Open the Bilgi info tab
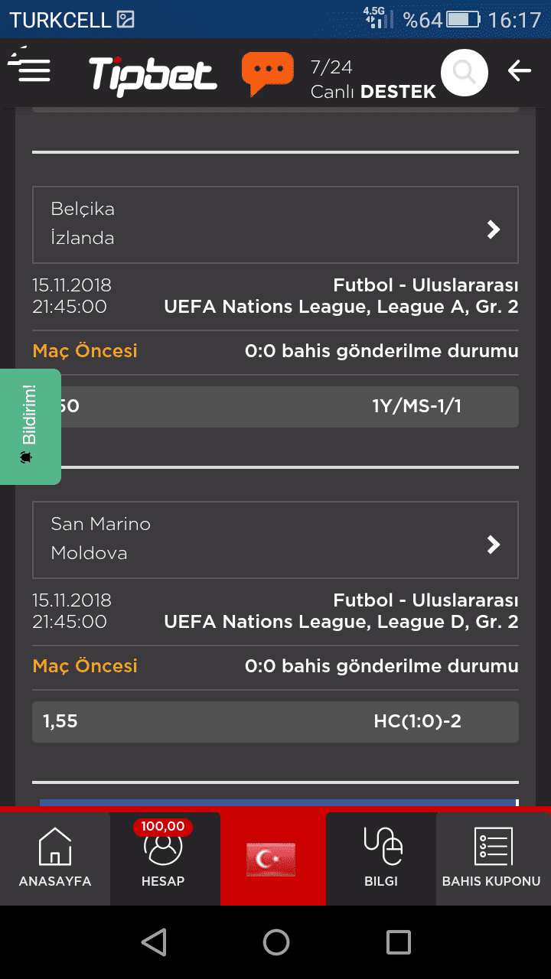Viewport: 551px width, 979px height. pos(381,858)
